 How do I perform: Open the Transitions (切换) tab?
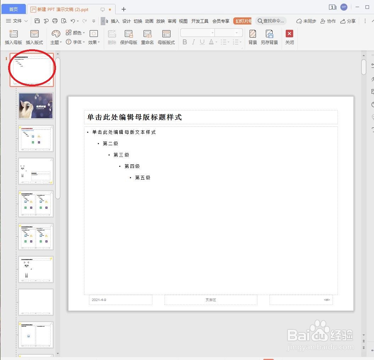(x=138, y=21)
